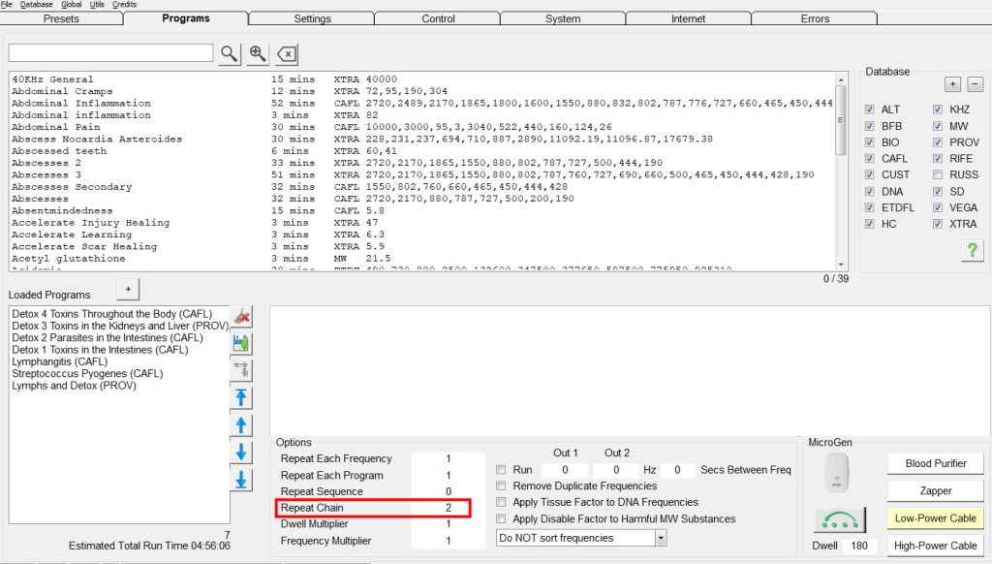992x564 pixels.
Task: Enable Remove Duplicate Frequencies option
Action: 502,486
